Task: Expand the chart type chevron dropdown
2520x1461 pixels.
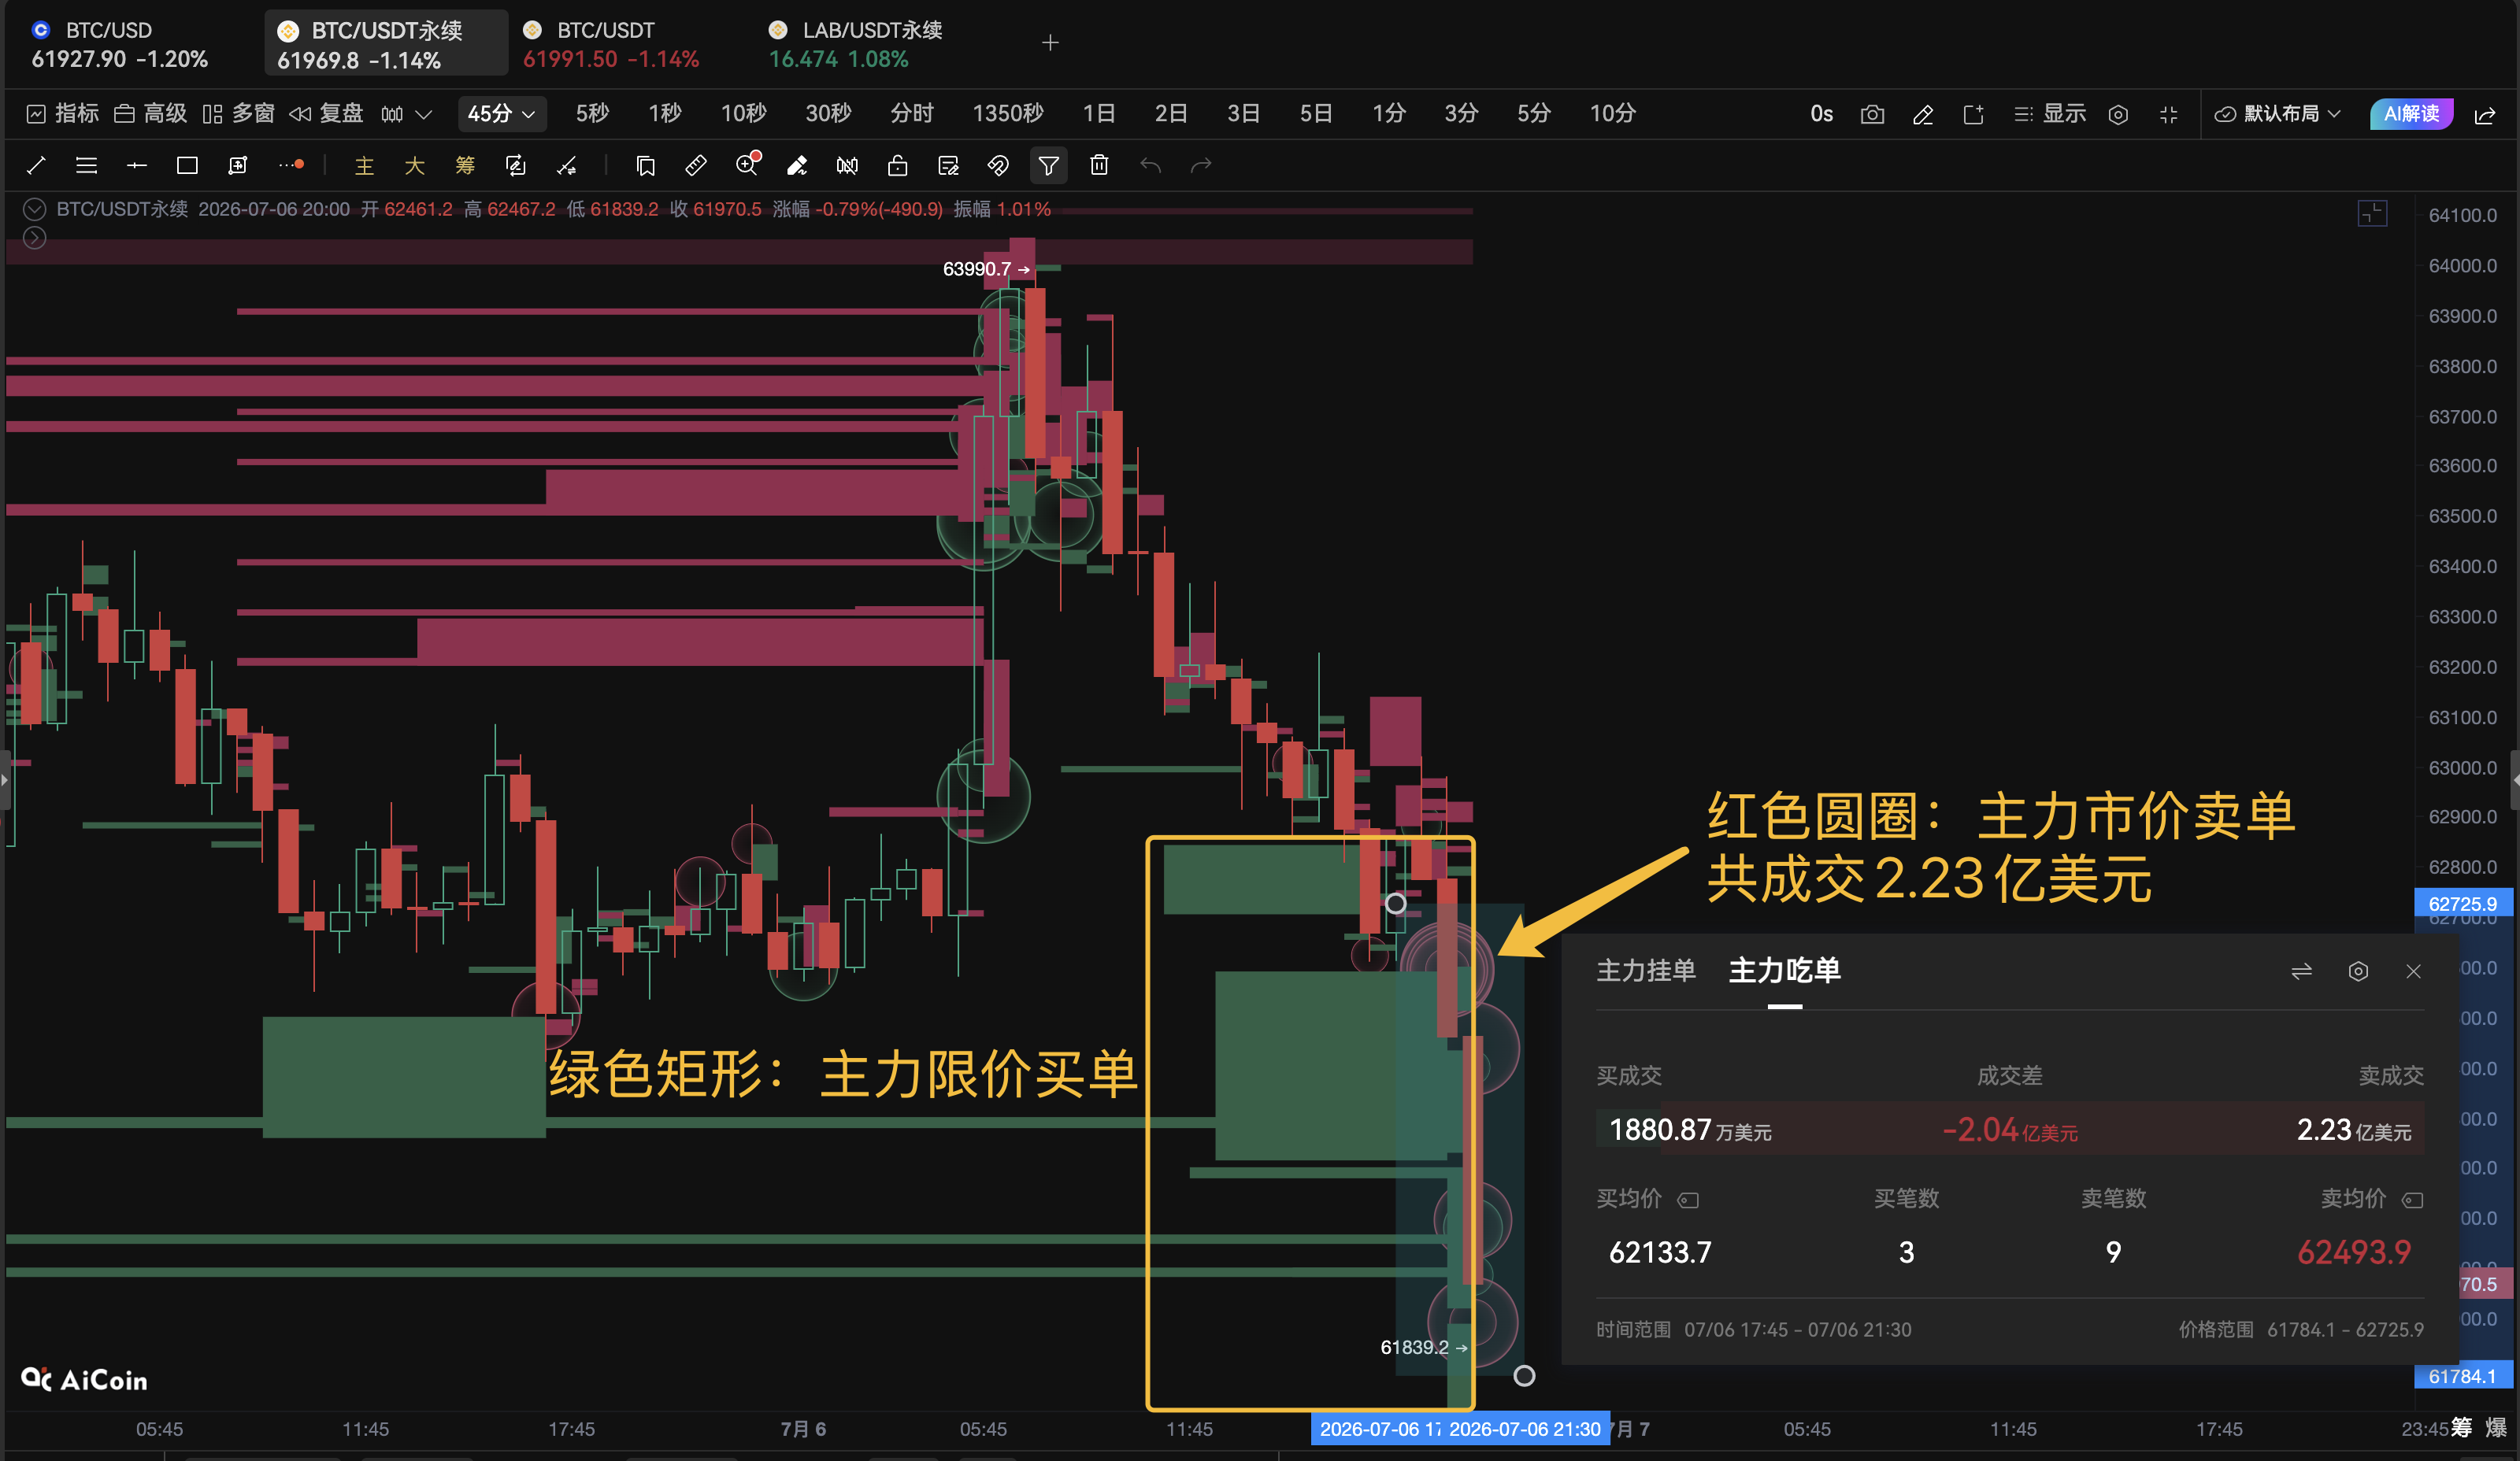Action: tap(424, 114)
